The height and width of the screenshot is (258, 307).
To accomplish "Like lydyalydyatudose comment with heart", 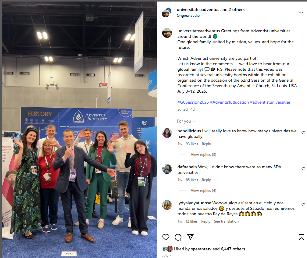I will 303,205.
